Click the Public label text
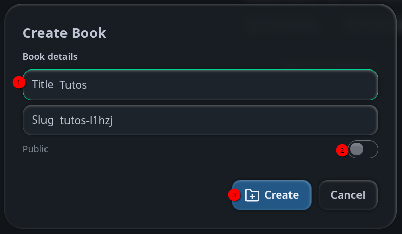 (35, 149)
